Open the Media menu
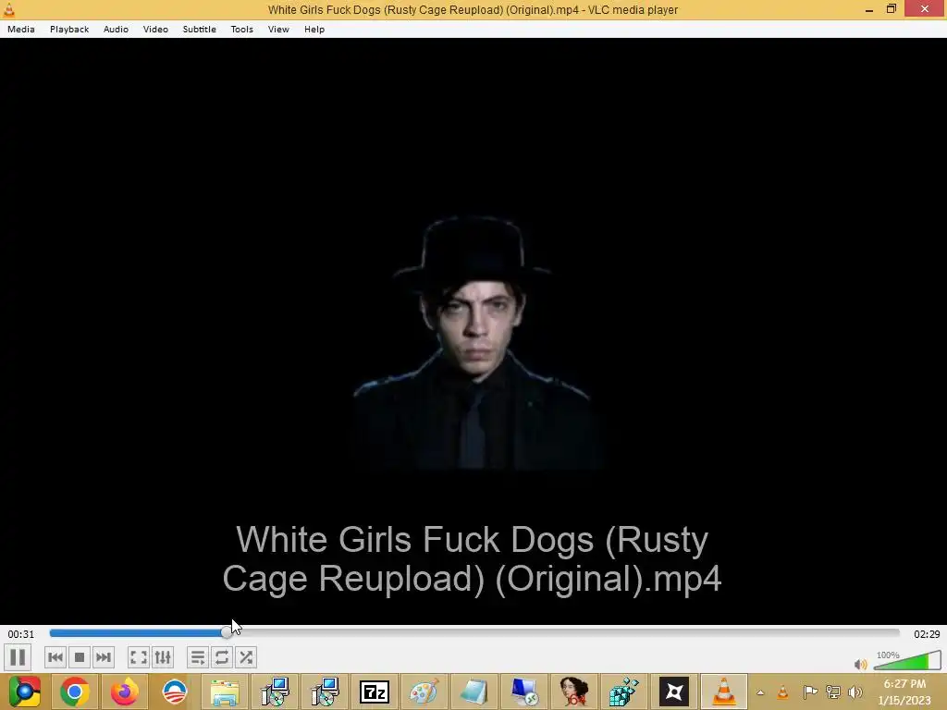 click(x=21, y=29)
